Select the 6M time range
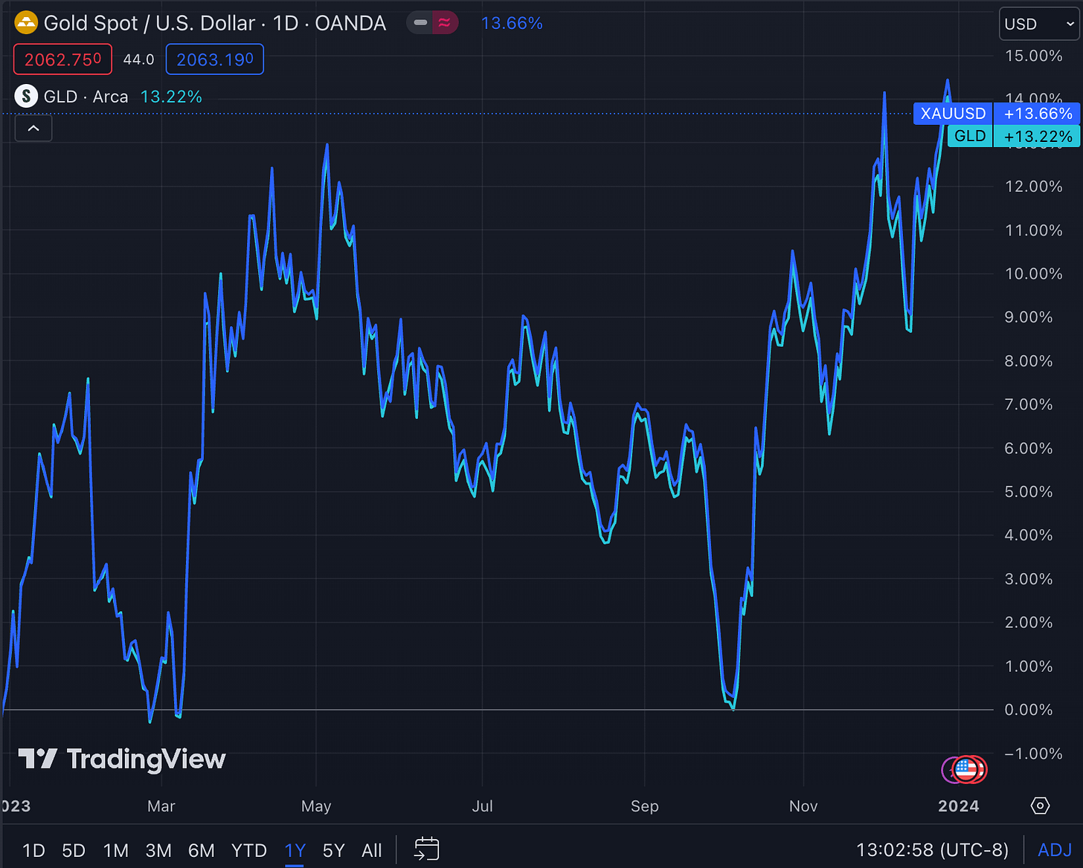Image resolution: width=1083 pixels, height=868 pixels. (x=202, y=850)
